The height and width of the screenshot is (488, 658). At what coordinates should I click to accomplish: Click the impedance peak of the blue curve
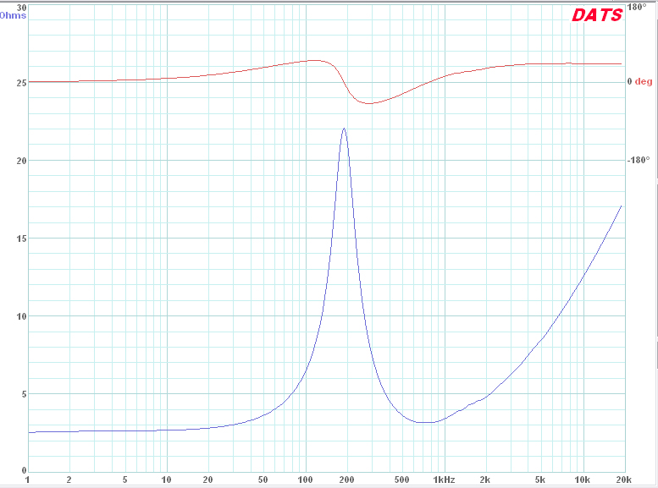coord(344,129)
